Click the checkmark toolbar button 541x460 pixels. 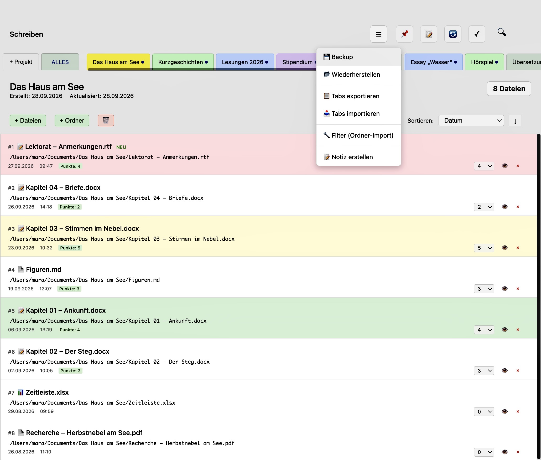(x=477, y=34)
